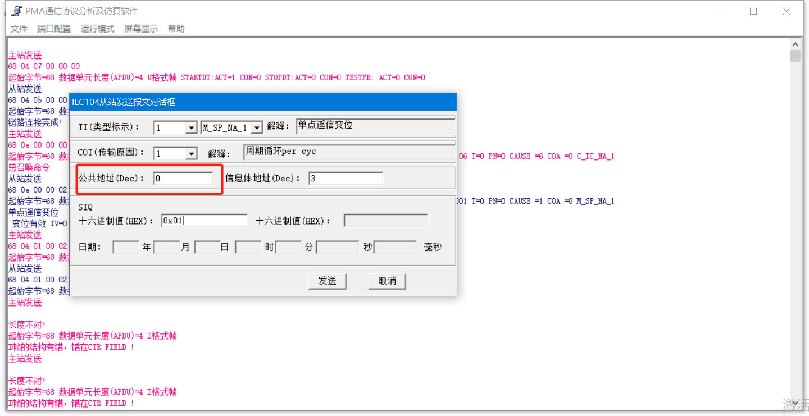Minimize the PMA application window

click(720, 11)
